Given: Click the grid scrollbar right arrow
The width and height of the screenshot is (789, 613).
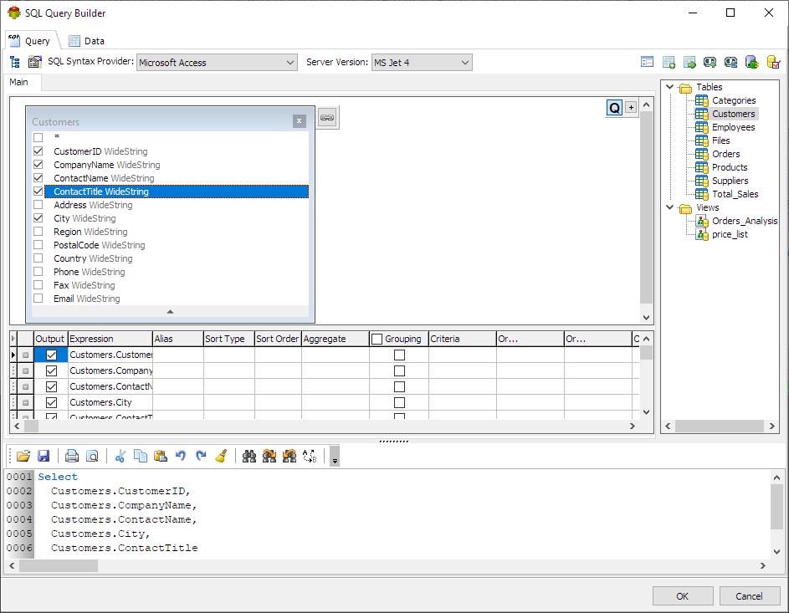Looking at the screenshot, I should click(633, 427).
